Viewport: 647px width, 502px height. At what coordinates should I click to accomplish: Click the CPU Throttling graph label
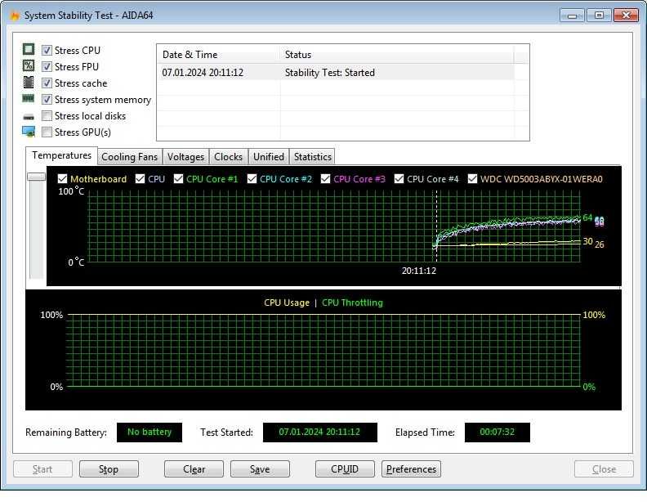(x=352, y=303)
